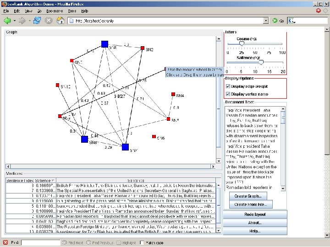Click the Find Previous icon button

tap(88, 242)
